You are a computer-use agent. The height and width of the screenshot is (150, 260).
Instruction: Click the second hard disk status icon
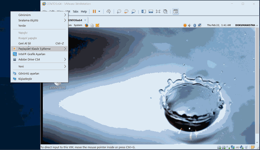224,147
